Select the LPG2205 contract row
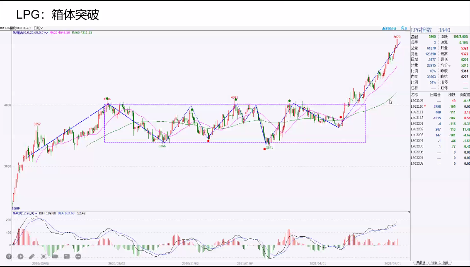Viewport: 470px width, 267px height. 440,147
